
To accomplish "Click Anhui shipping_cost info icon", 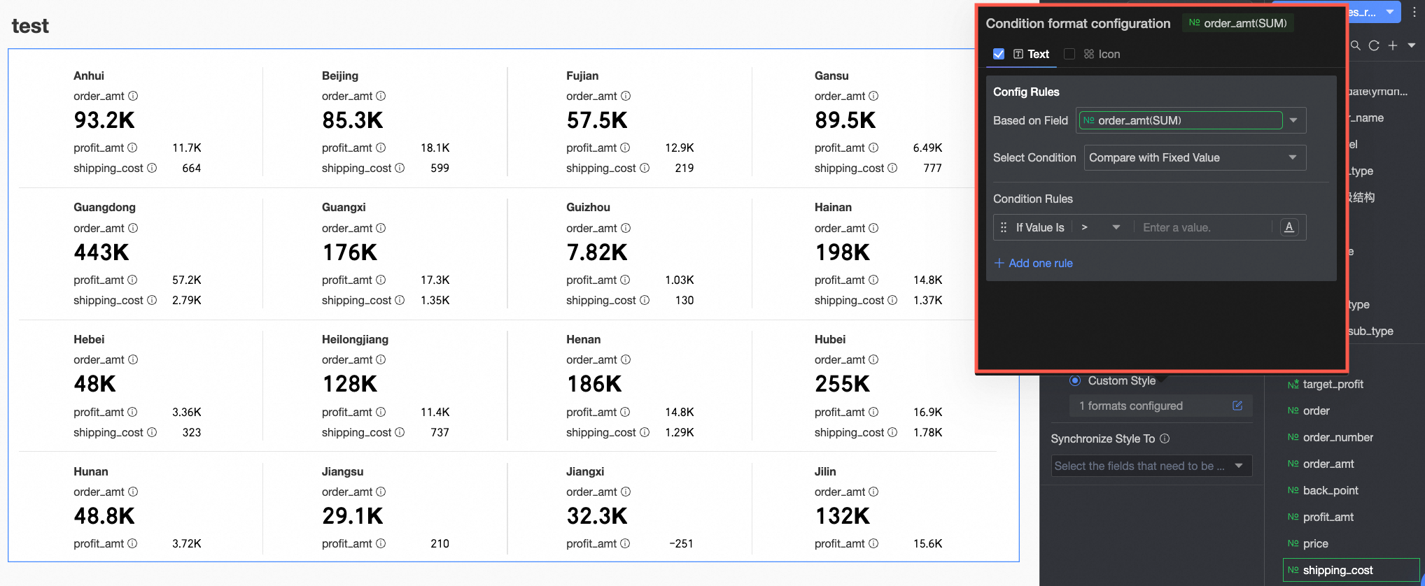I will point(152,168).
